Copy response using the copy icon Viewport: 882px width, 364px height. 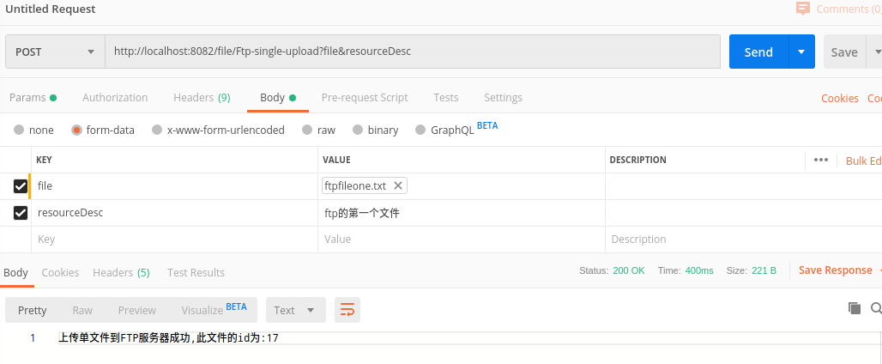[854, 308]
